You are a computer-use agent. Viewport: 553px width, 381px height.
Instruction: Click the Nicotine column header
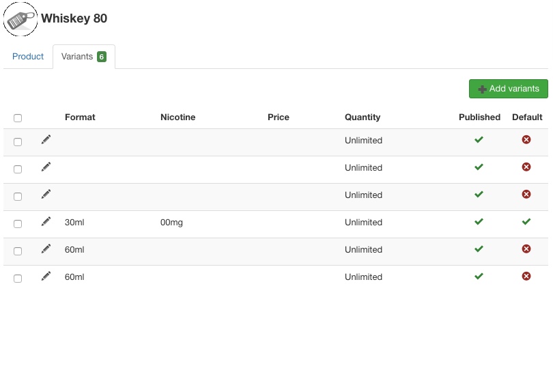[x=178, y=117]
